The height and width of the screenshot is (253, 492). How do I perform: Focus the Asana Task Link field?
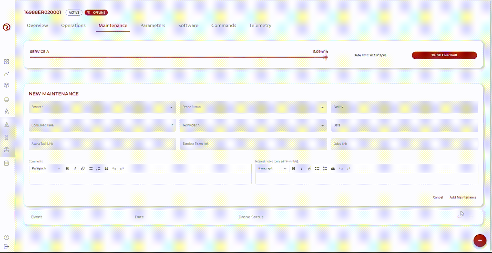click(x=102, y=144)
